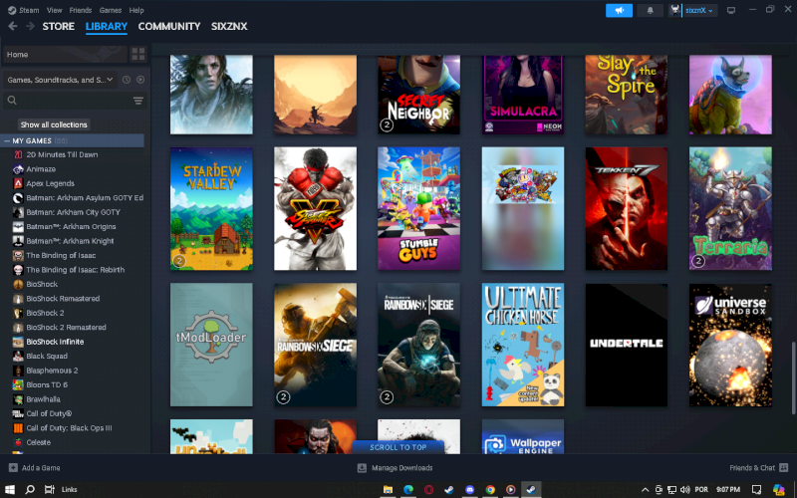Screen dimensions: 797x498
Task: Switch to Big Picture mode icon
Action: tap(731, 10)
